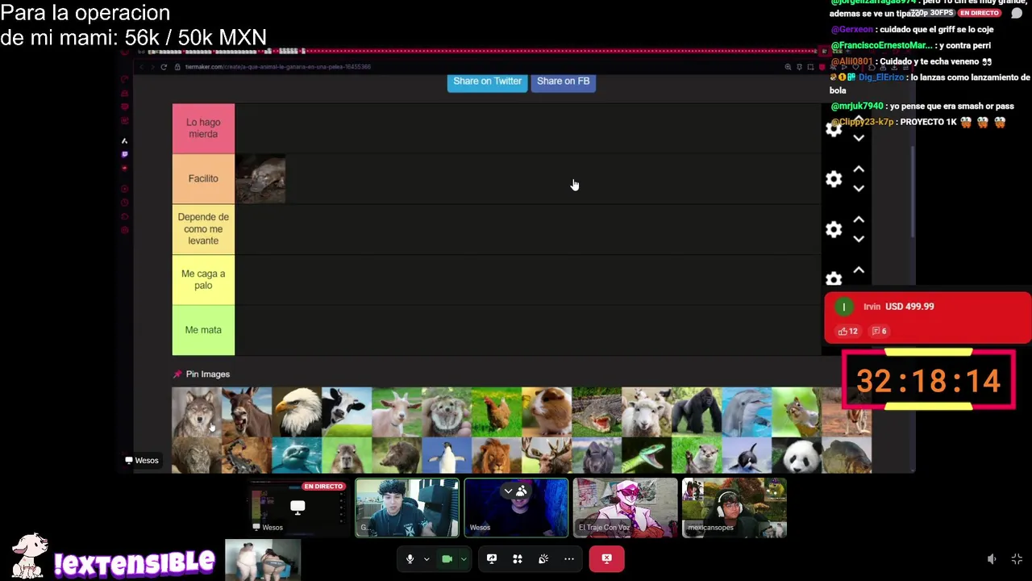Viewport: 1032px width, 581px height.
Task: Click the red disconnect call button
Action: click(606, 558)
